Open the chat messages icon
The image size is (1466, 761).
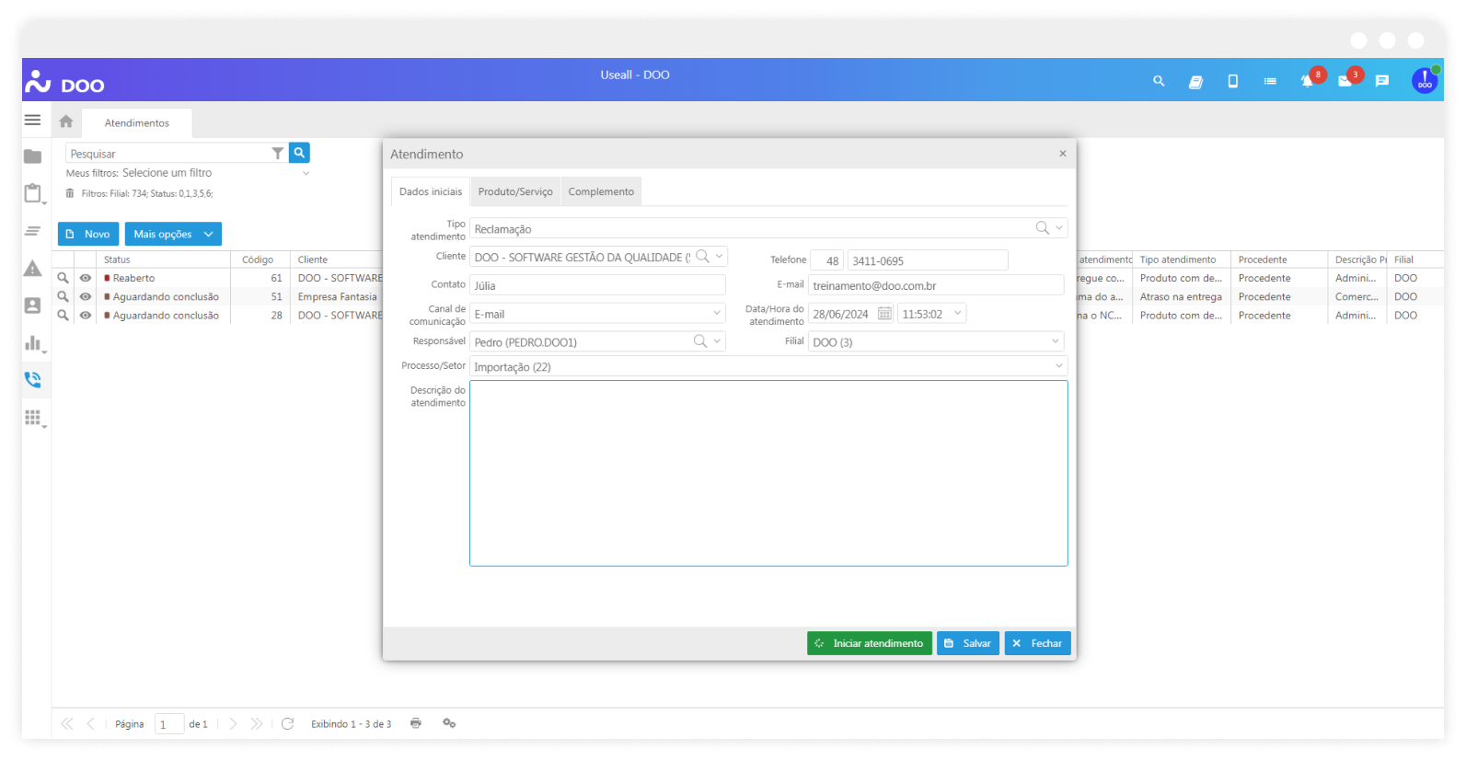(1381, 81)
